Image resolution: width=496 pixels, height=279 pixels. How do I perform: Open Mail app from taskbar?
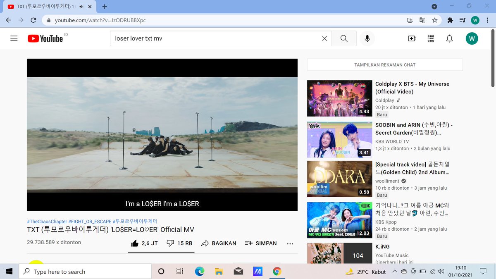238,271
